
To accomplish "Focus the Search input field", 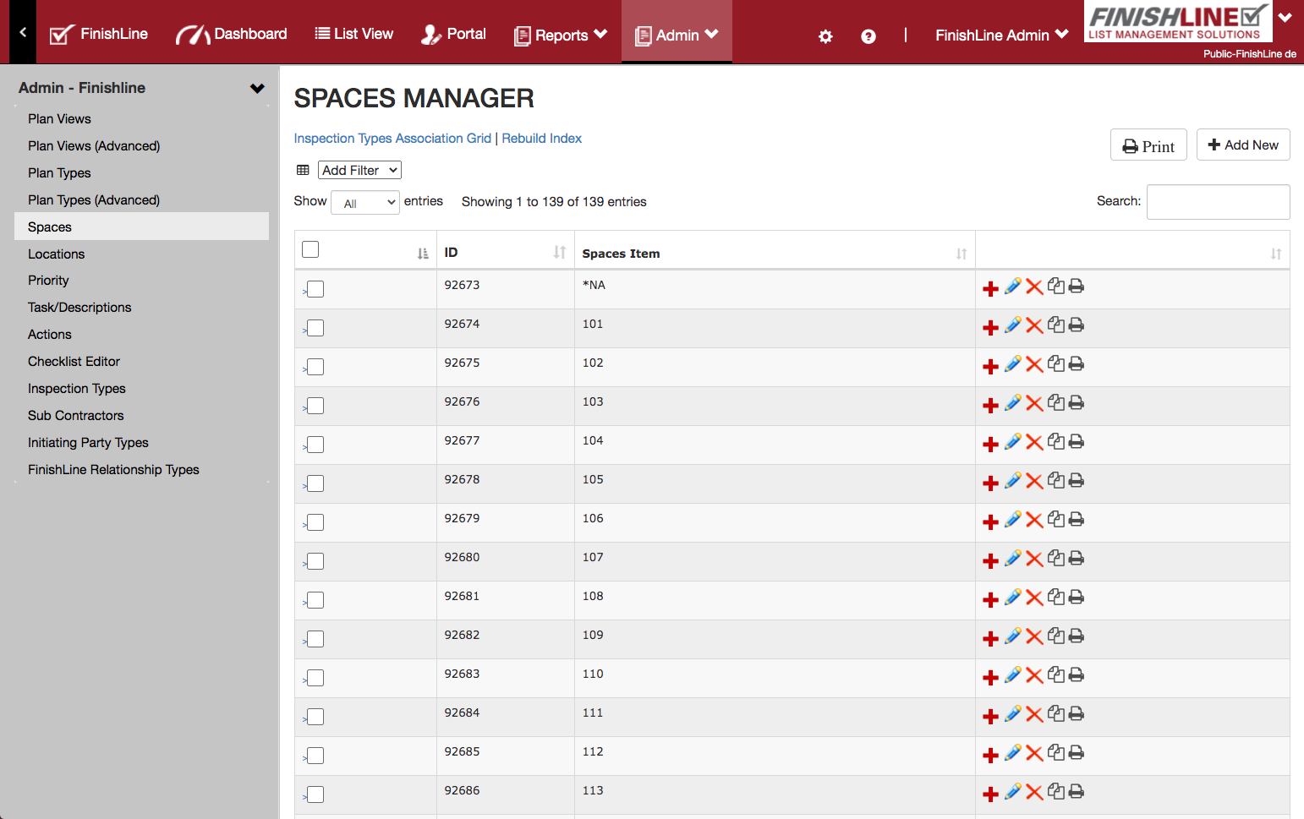I will point(1218,202).
